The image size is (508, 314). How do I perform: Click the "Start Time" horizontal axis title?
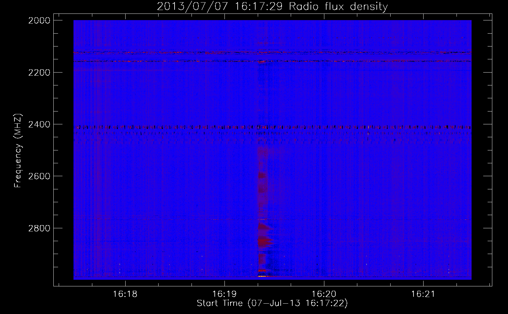[220, 303]
